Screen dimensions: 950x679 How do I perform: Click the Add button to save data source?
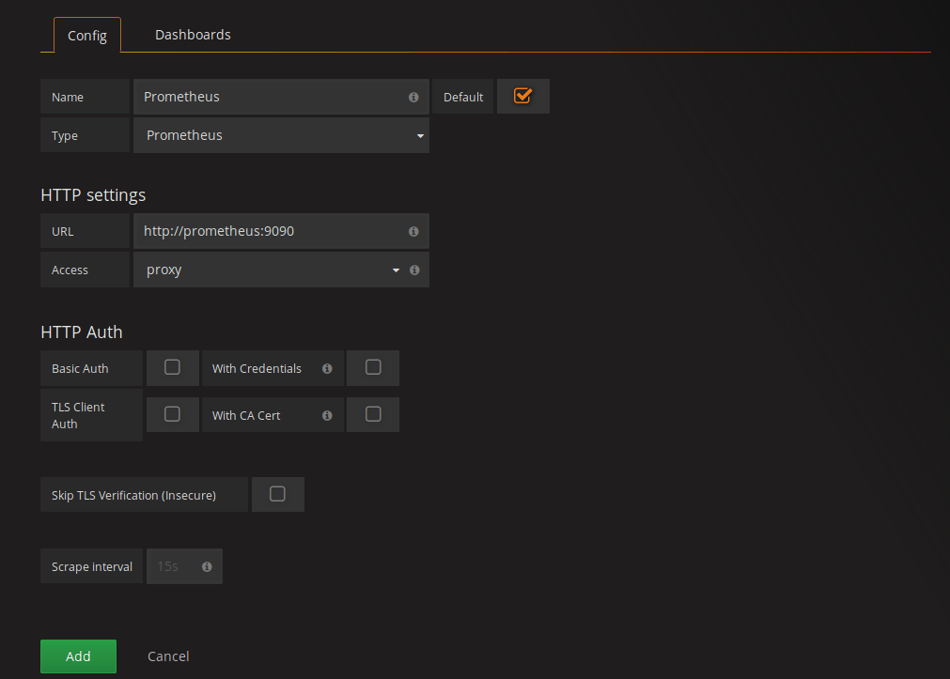tap(78, 656)
